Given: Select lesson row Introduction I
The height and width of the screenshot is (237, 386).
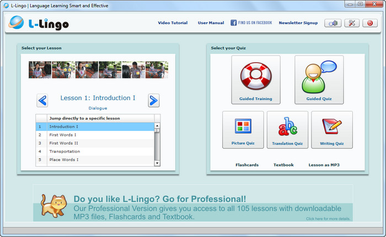Looking at the screenshot, I should click(95, 126).
